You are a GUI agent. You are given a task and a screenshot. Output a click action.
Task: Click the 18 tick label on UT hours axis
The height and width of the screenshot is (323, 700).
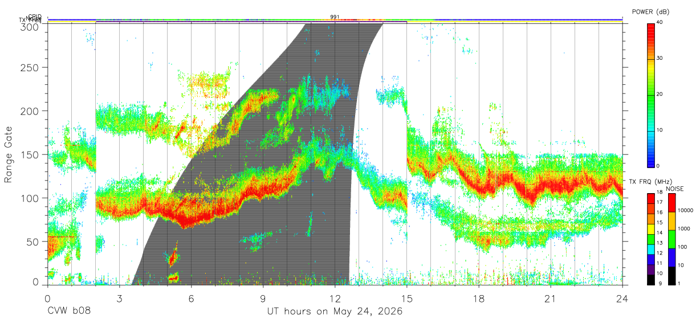[478, 298]
